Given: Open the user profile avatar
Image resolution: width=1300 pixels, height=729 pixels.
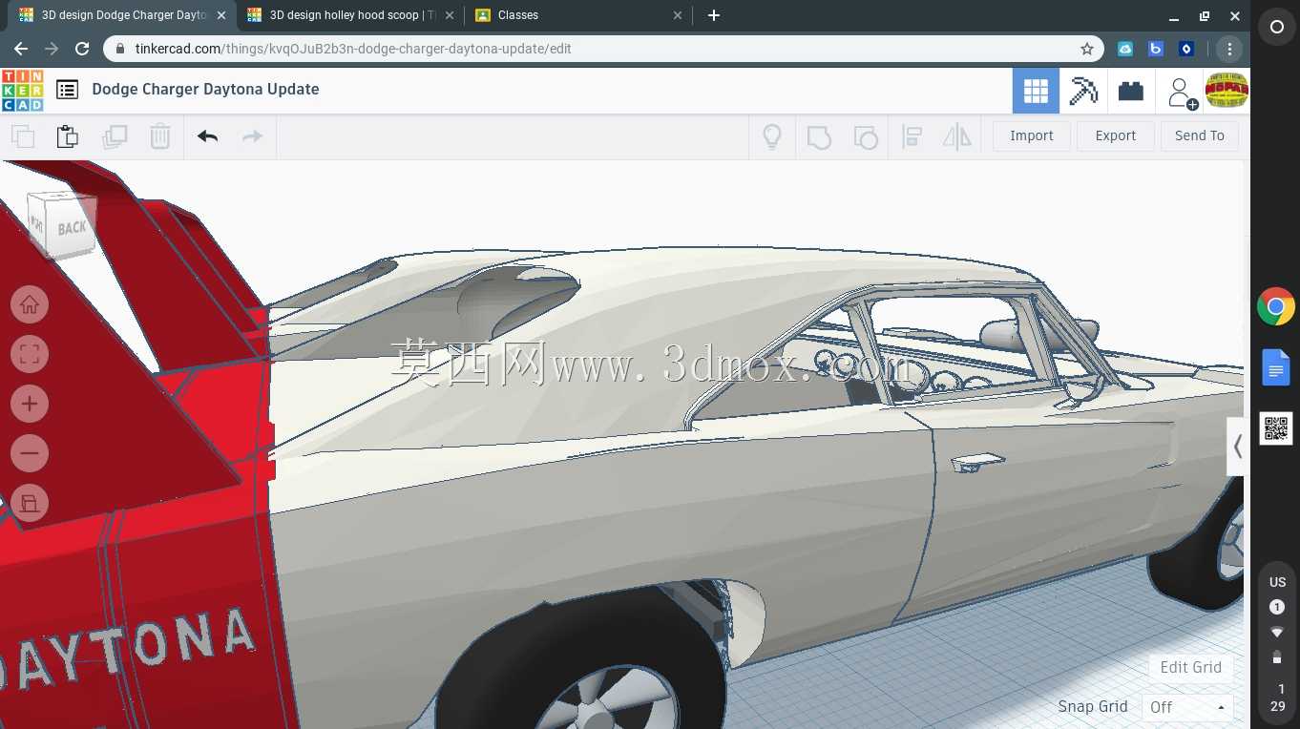Looking at the screenshot, I should click(x=1227, y=91).
